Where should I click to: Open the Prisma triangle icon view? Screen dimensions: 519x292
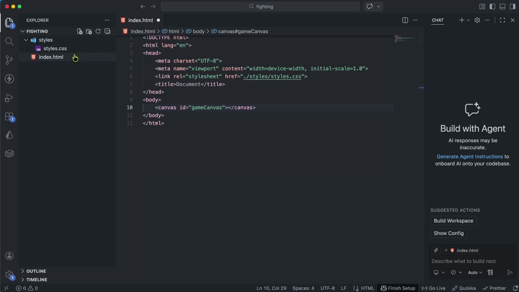[x=9, y=135]
